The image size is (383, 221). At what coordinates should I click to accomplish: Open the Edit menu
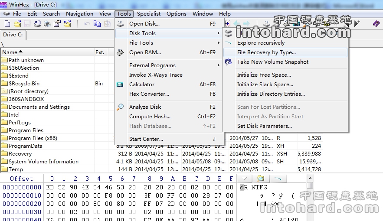[x=32, y=14]
